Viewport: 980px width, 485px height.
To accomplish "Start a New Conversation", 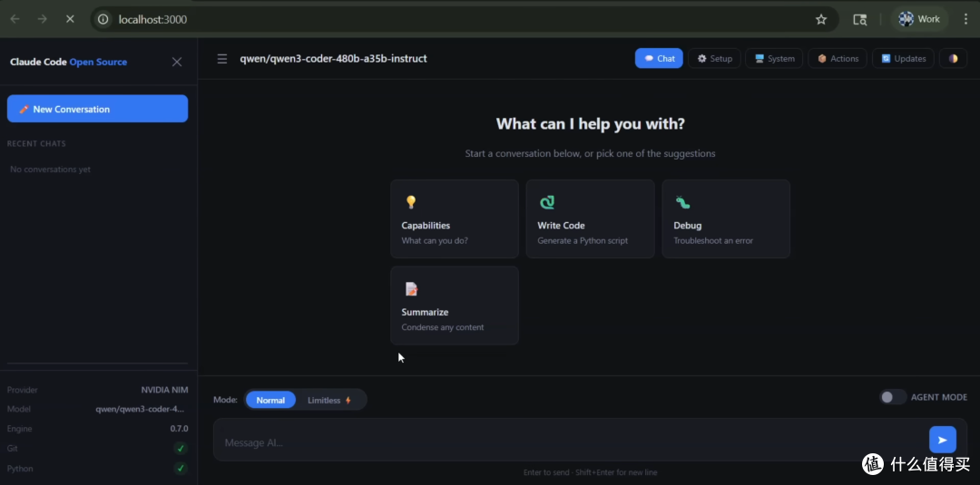I will click(x=97, y=109).
